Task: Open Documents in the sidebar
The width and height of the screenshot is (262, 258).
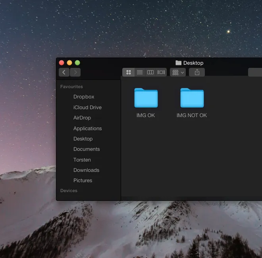Action: (x=87, y=149)
